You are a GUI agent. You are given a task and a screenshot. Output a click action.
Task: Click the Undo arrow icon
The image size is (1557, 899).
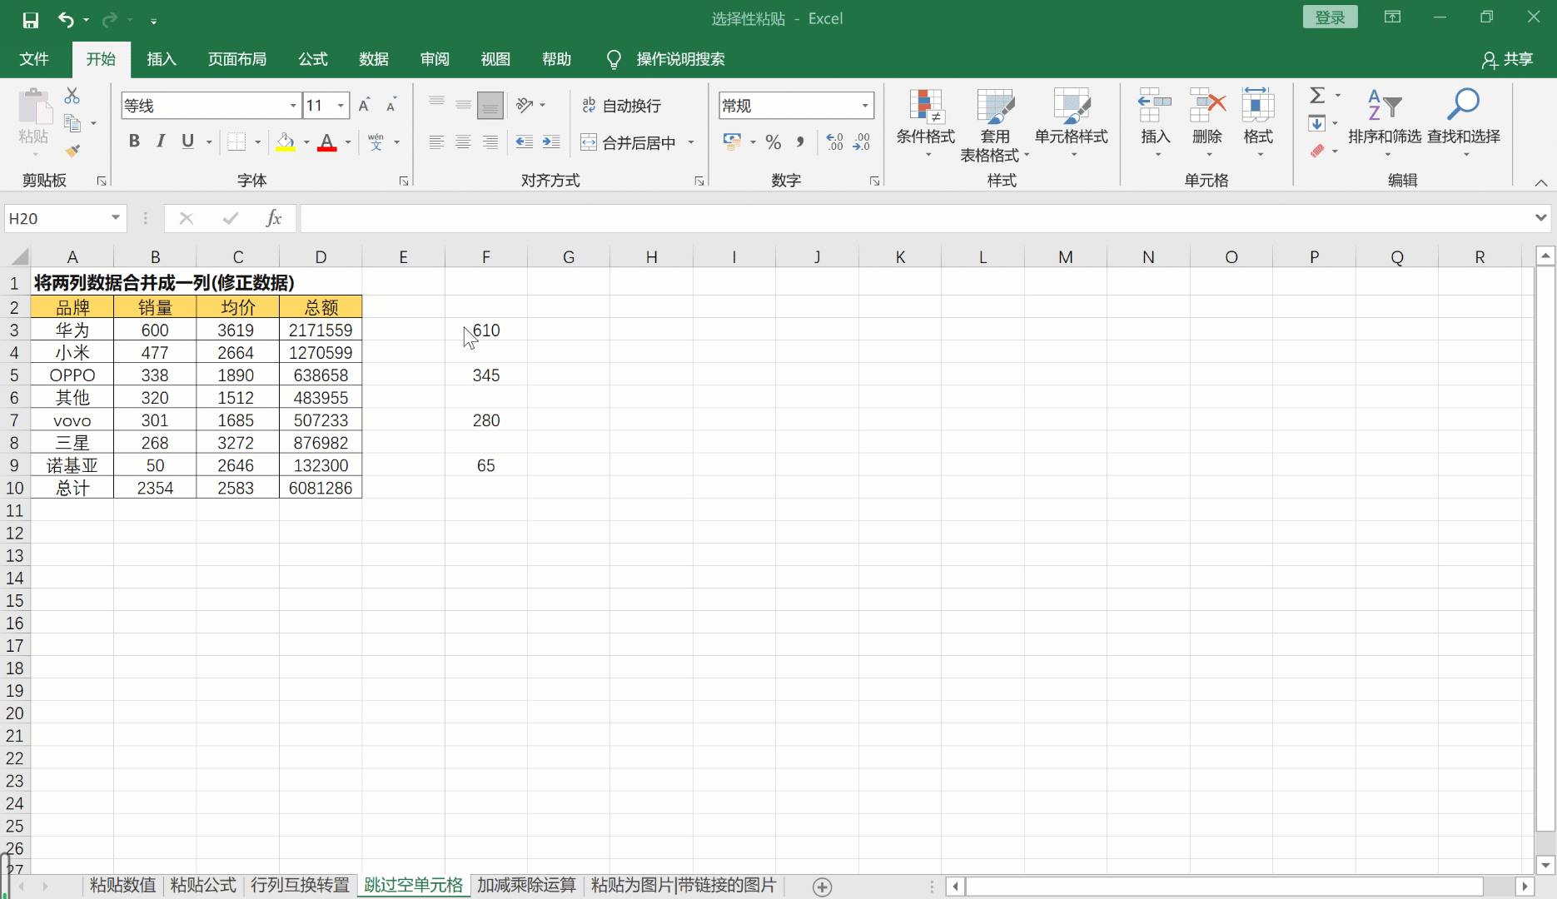point(66,19)
